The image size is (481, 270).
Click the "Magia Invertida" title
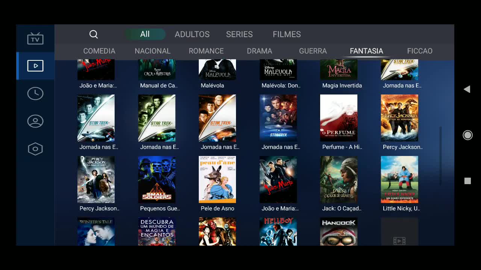coord(342,85)
